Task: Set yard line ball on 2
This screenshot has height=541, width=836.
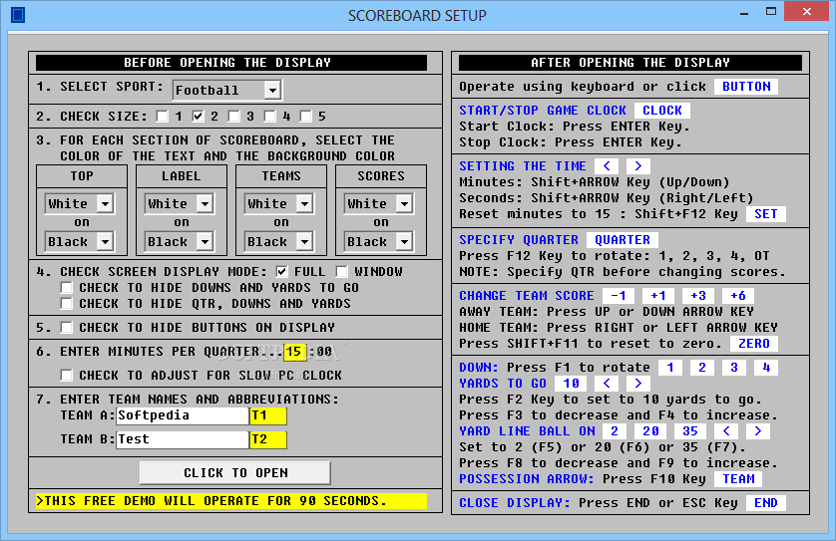Action: coord(615,431)
